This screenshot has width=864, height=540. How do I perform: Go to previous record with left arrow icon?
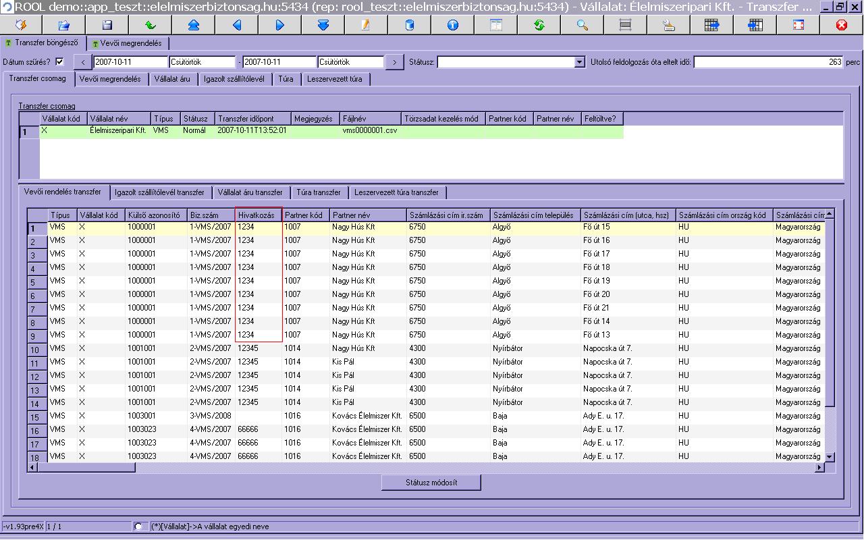tap(237, 25)
